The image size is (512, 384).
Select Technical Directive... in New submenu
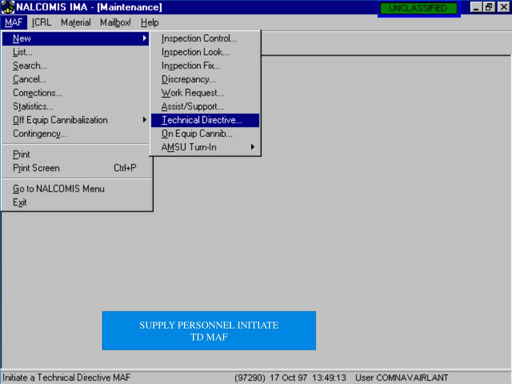click(x=205, y=120)
